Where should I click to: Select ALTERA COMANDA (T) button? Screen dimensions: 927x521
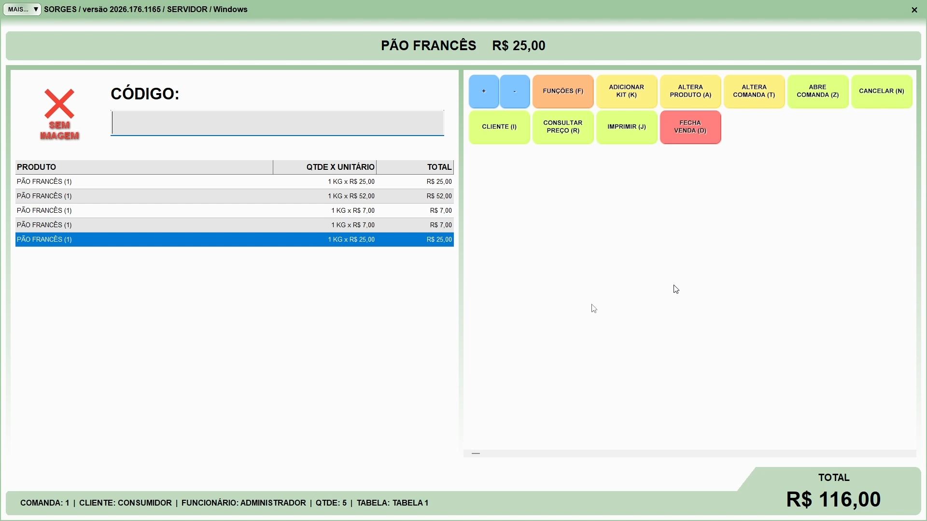click(754, 91)
